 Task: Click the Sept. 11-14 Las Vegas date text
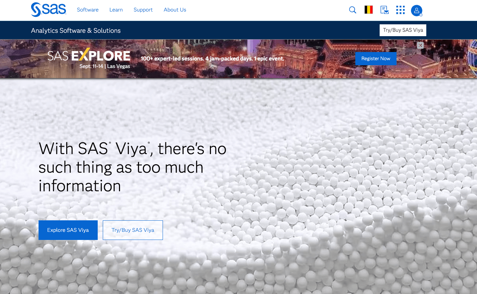105,66
